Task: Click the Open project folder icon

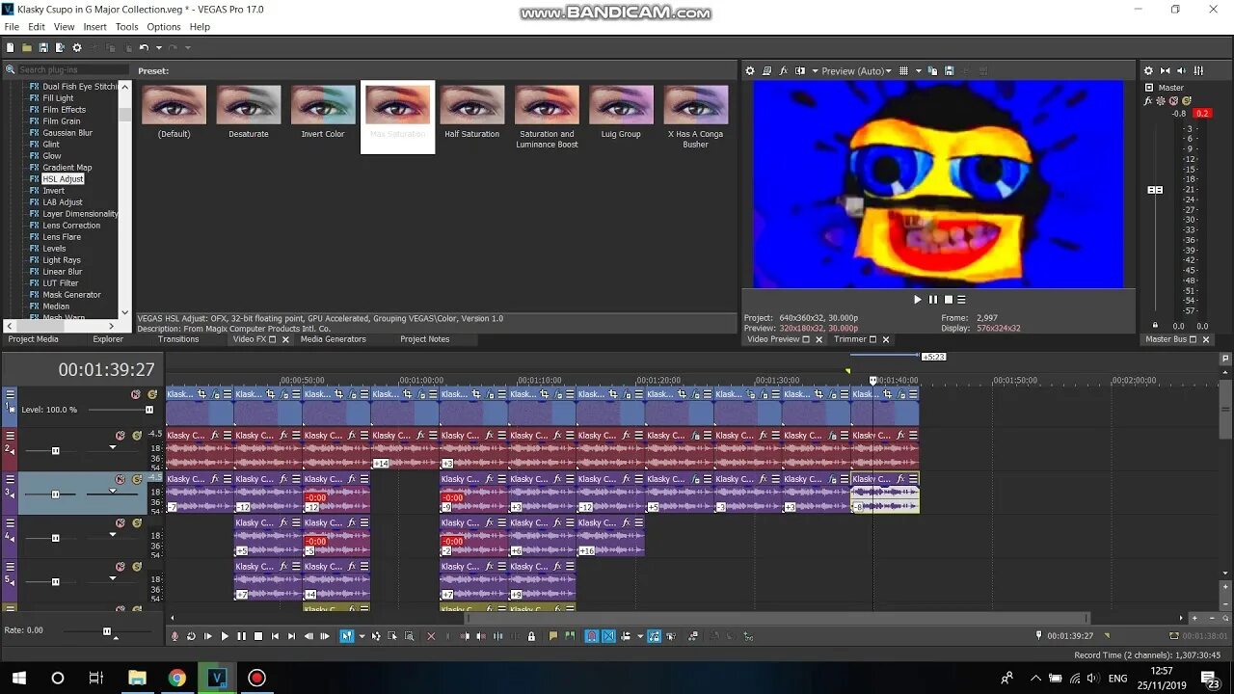Action: coord(26,47)
